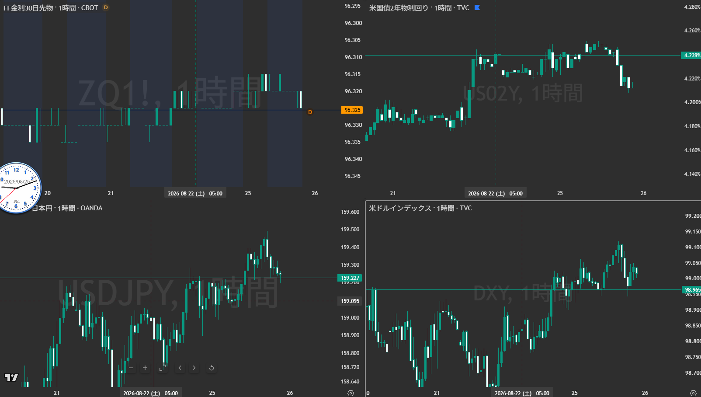Click the blue flag next to US02Y title
The image size is (701, 397).
(477, 7)
